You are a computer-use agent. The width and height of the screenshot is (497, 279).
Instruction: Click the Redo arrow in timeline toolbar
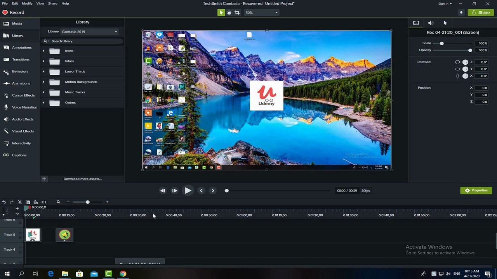12,202
